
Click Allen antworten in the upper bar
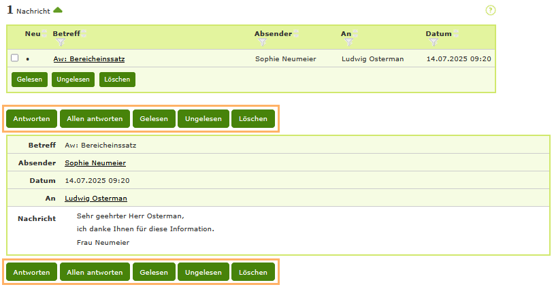(x=95, y=119)
